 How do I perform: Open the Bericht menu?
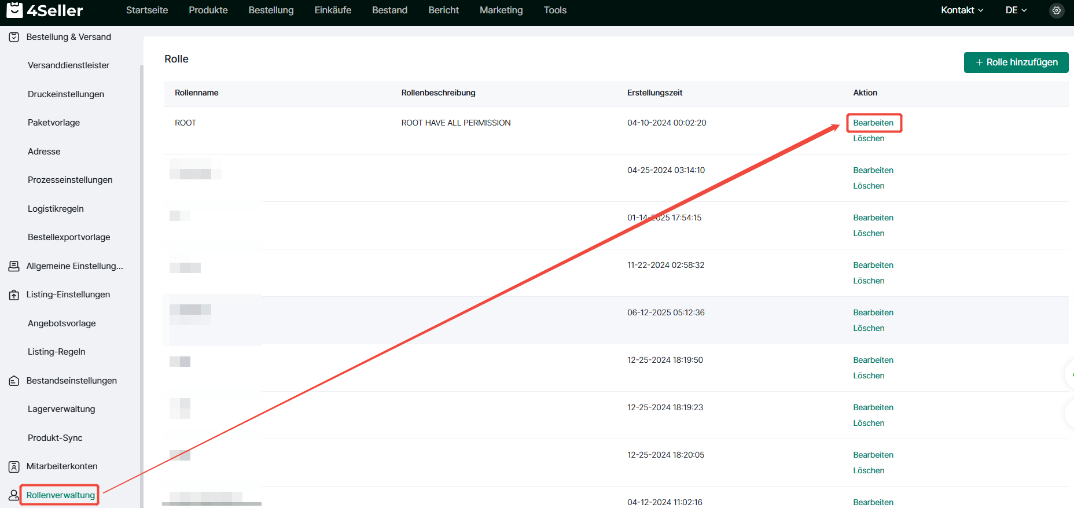(x=443, y=10)
